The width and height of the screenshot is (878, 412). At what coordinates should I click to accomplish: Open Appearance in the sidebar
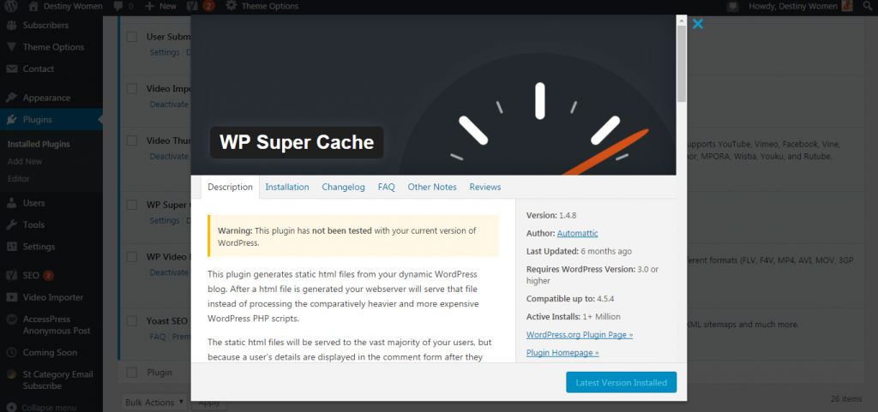click(46, 98)
